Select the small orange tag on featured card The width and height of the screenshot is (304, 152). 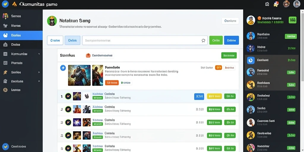pyautogui.click(x=218, y=67)
